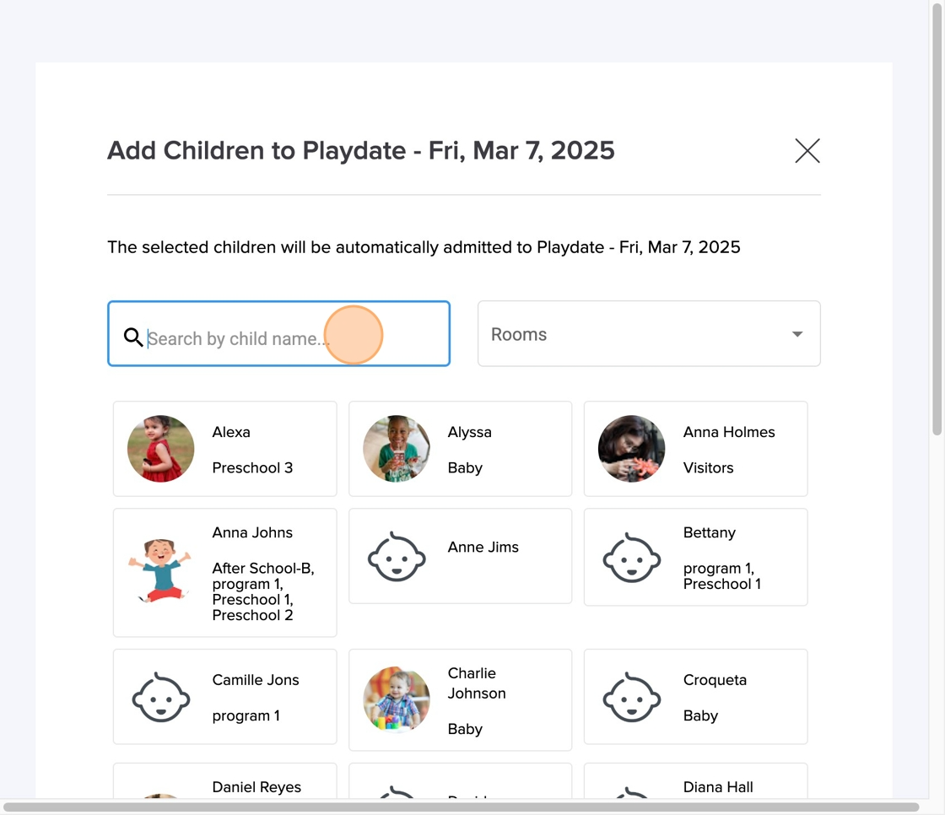Select the Charlie Johnson name text
Screen dimensions: 945x815
[476, 683]
